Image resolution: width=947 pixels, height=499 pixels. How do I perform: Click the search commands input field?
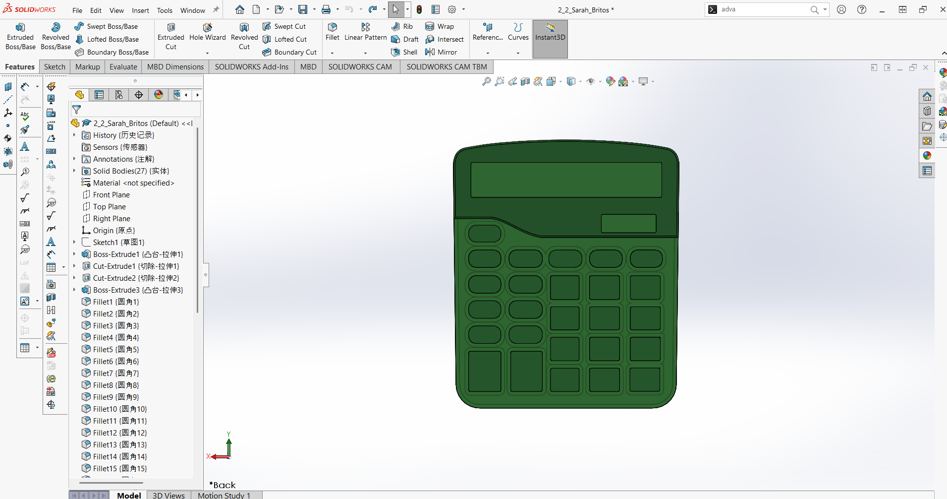[763, 9]
